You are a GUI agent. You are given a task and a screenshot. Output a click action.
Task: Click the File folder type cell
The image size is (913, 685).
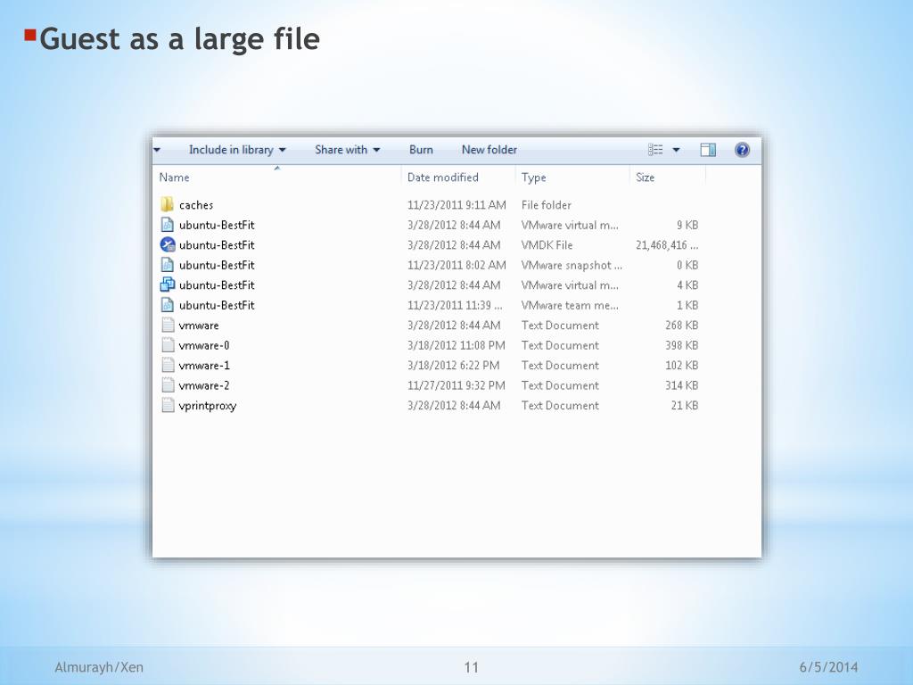tap(547, 205)
